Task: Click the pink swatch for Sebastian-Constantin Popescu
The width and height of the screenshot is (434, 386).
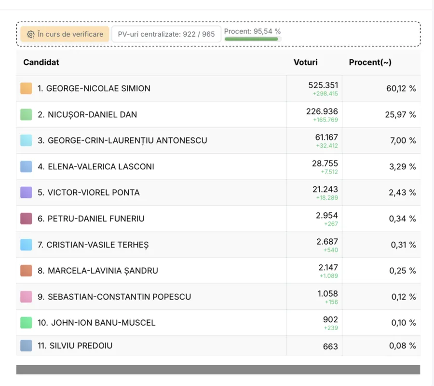Action: click(26, 297)
